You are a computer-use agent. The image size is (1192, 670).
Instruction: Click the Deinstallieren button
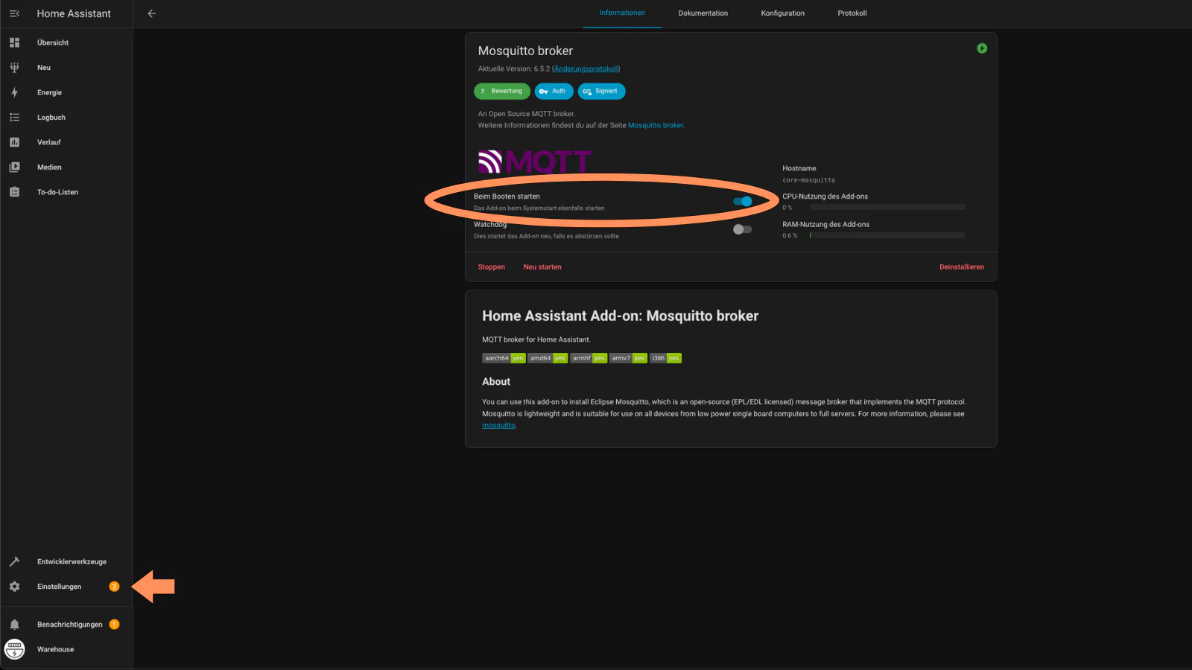[961, 267]
